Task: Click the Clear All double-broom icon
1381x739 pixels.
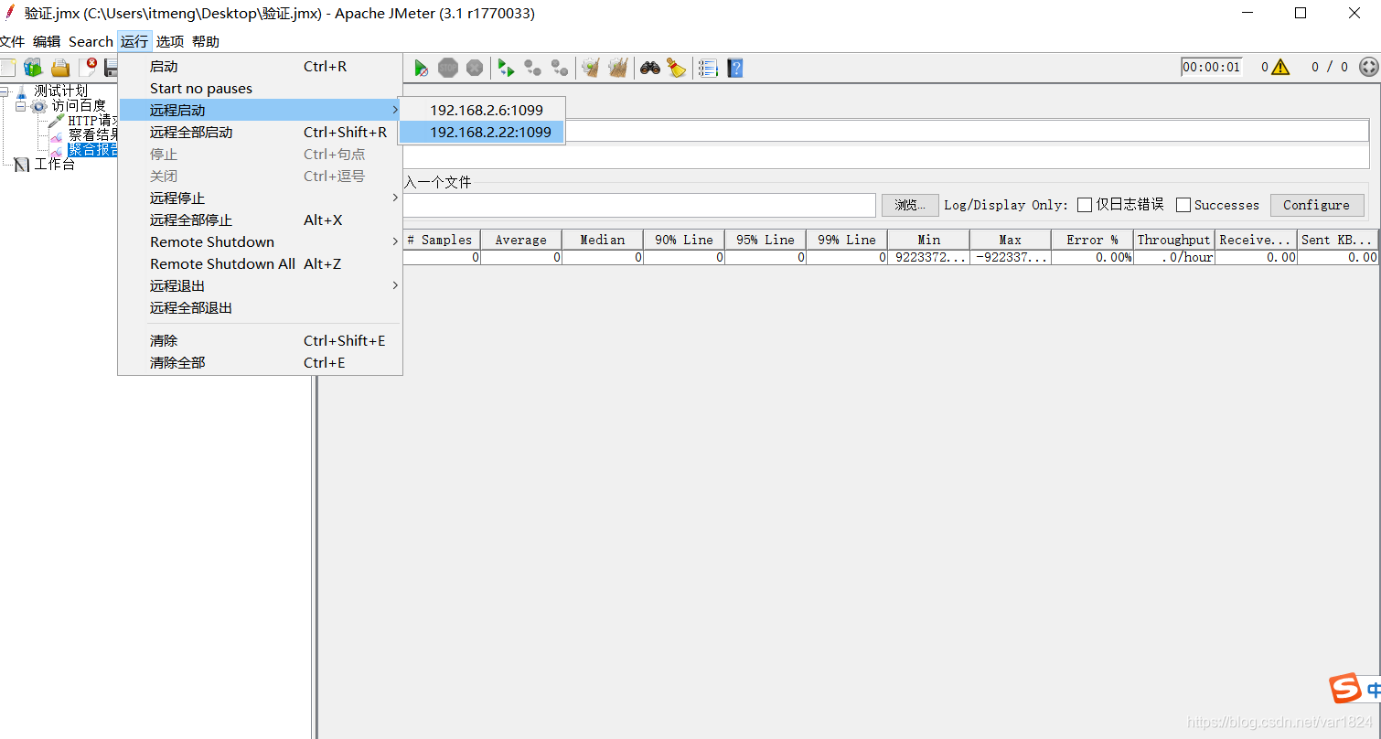Action: point(618,68)
